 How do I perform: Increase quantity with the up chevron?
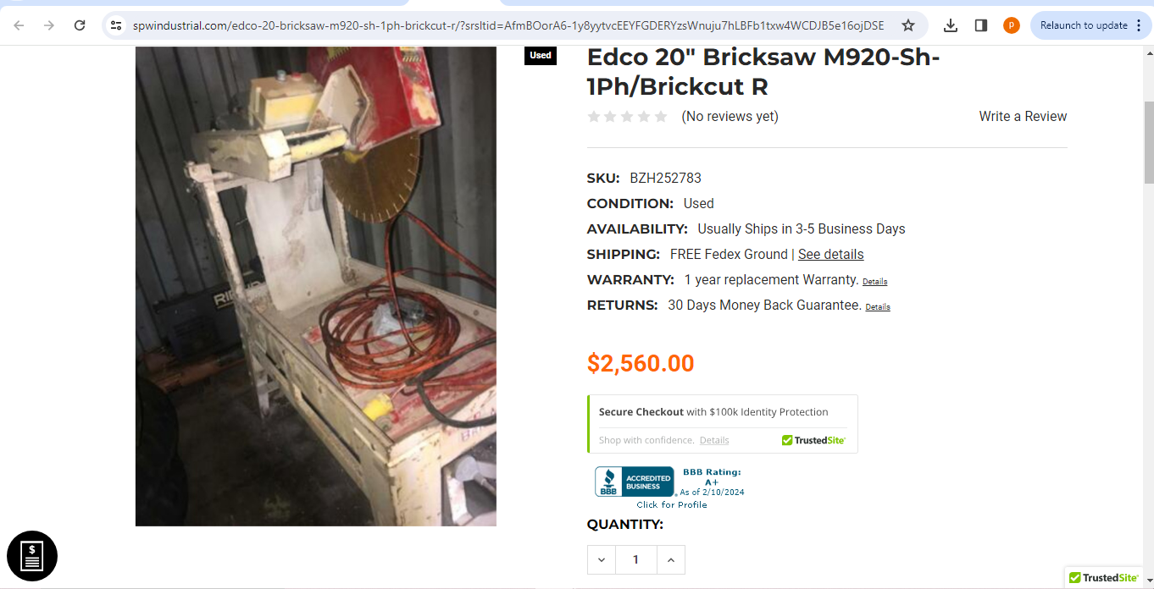click(x=670, y=559)
